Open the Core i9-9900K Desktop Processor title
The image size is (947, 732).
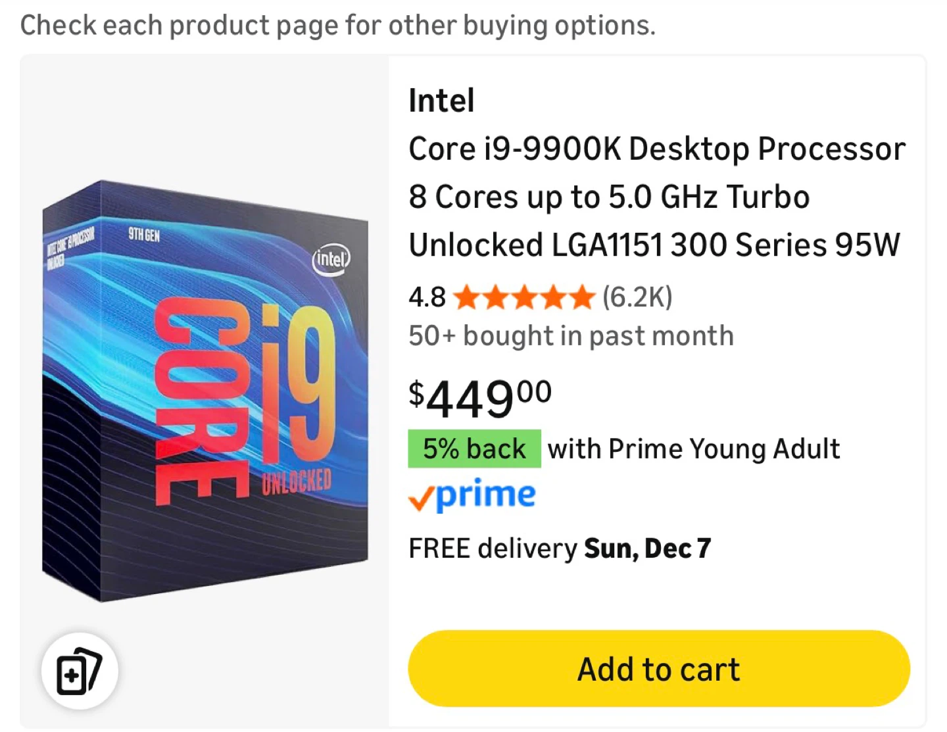[656, 149]
